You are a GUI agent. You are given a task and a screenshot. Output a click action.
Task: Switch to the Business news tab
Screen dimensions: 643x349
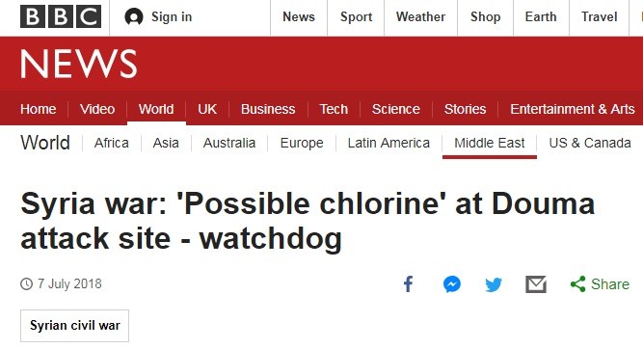coord(268,109)
